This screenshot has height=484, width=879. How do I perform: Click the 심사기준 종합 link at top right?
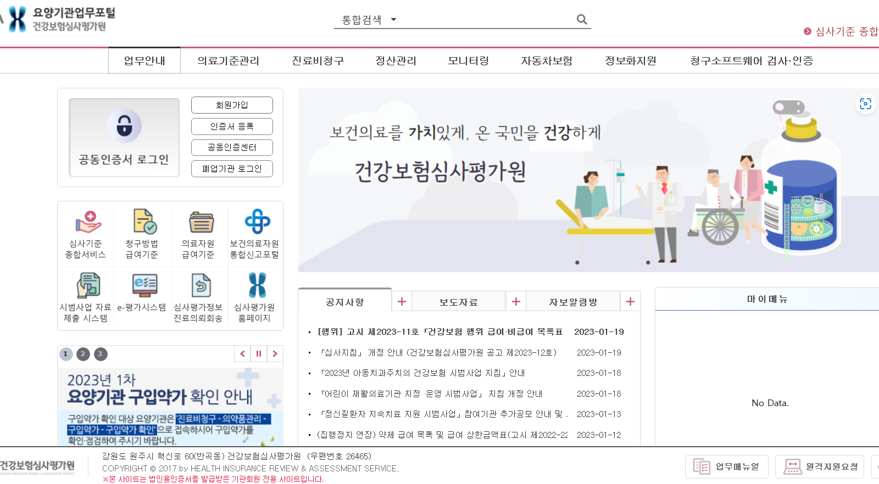(x=842, y=31)
